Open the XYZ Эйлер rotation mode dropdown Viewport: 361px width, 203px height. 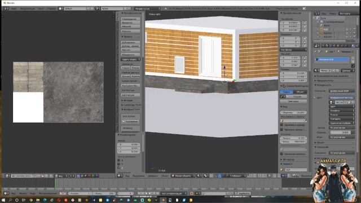click(x=293, y=50)
